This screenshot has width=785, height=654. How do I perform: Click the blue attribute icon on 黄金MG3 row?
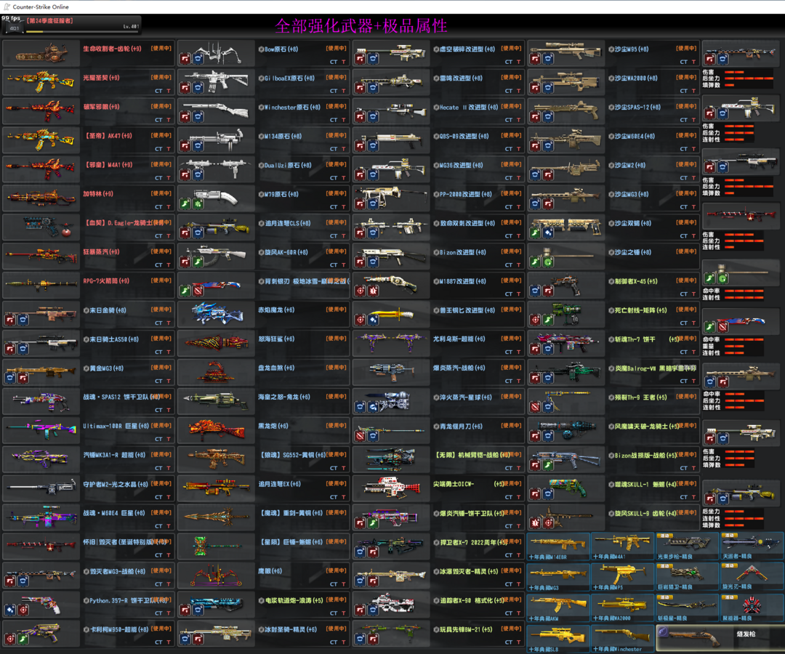10,379
